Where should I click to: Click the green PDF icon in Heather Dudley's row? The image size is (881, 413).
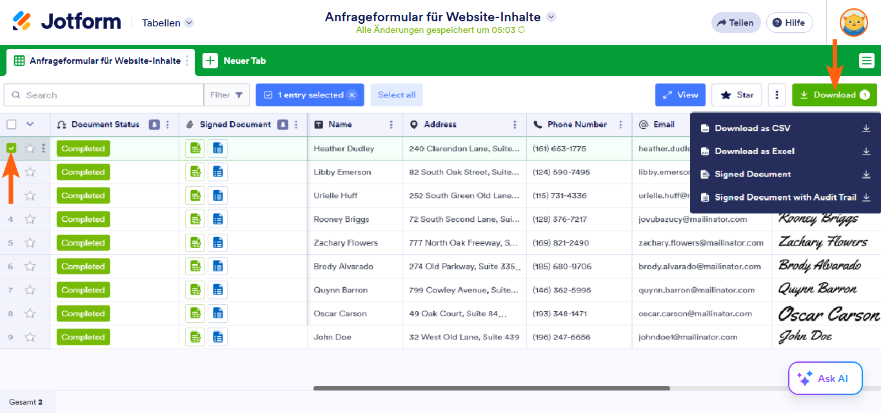click(195, 148)
